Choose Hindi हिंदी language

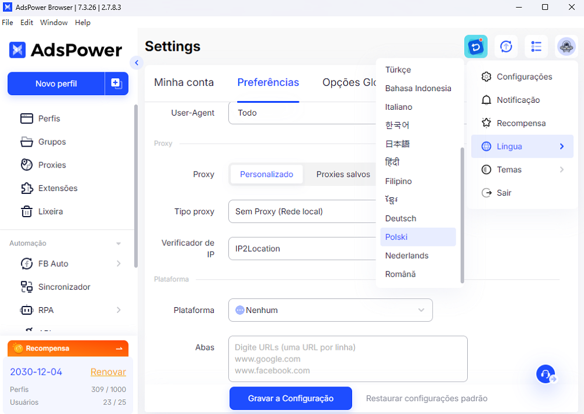click(418, 162)
